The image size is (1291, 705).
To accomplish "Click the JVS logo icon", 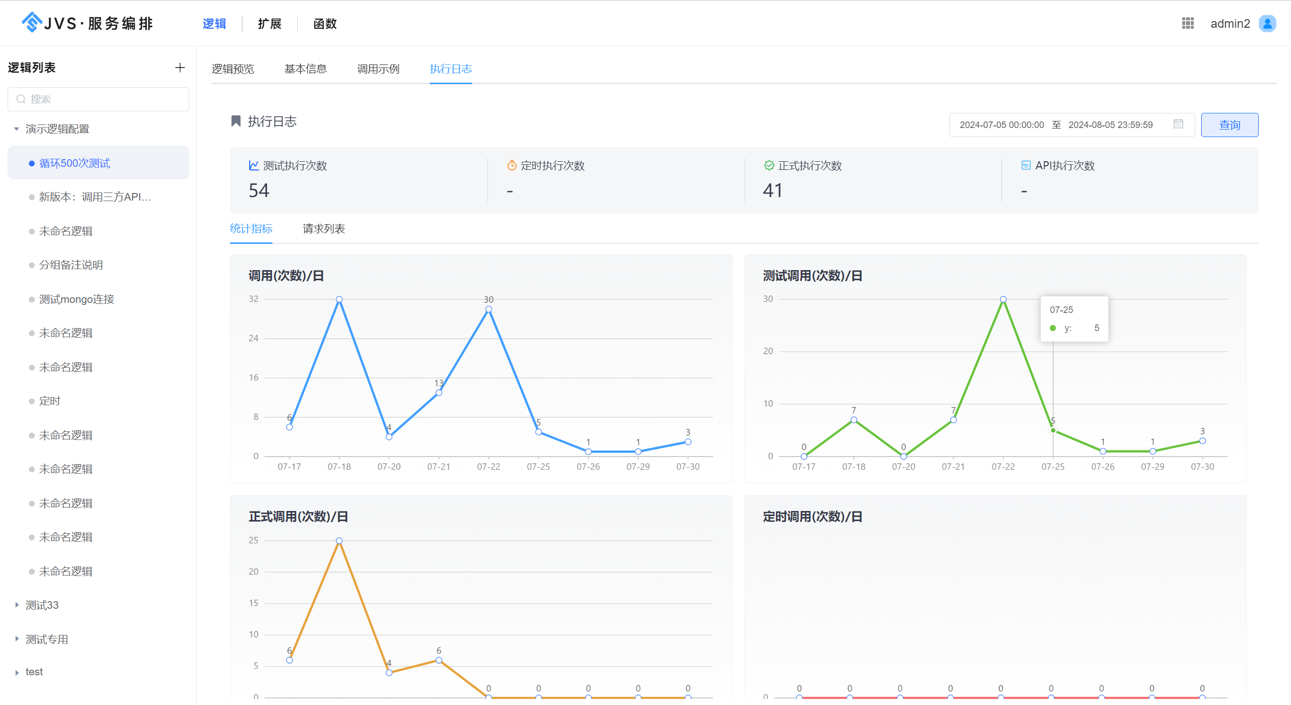I will (x=32, y=23).
